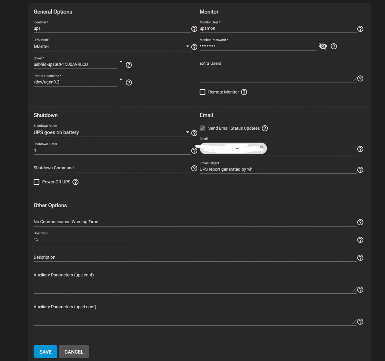
Task: Show help for UPS Mode
Action: click(194, 47)
